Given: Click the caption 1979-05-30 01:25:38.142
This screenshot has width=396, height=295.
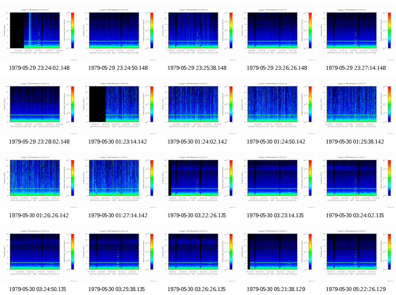Looking at the screenshot, I should pyautogui.click(x=355, y=142).
